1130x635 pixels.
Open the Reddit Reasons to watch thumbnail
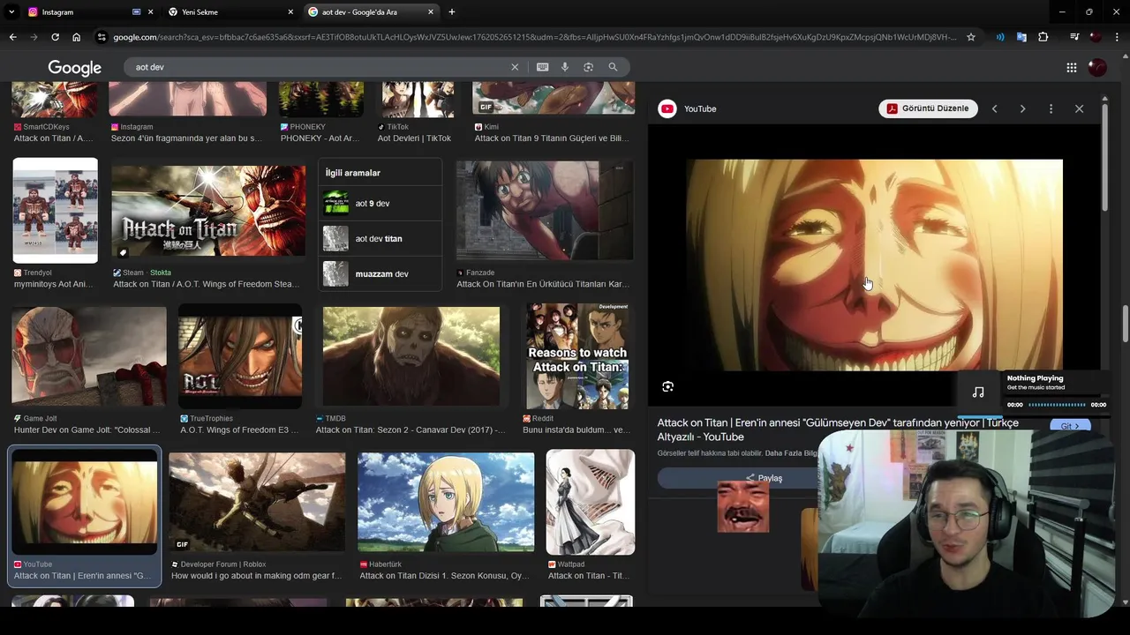577,356
